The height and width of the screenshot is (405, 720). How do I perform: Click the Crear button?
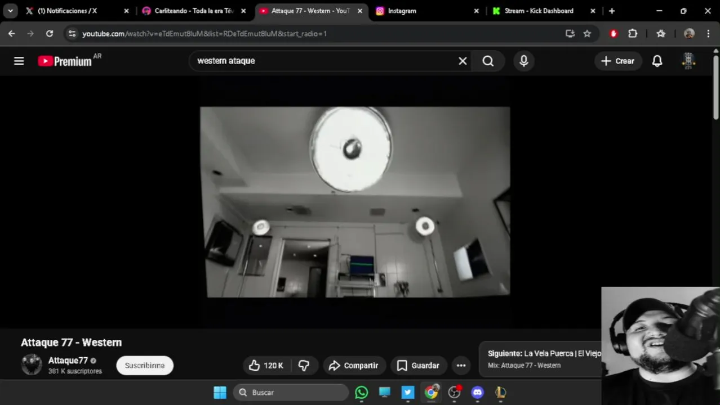(618, 61)
